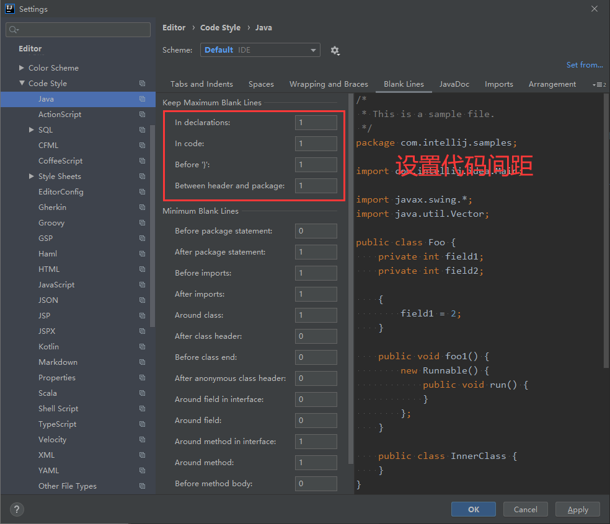610x524 pixels.
Task: Click the copy icon next to Other File Types
Action: (x=143, y=486)
